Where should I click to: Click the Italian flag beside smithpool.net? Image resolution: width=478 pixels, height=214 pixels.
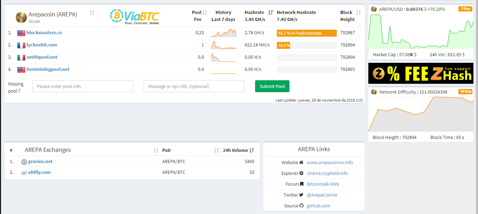[21, 57]
